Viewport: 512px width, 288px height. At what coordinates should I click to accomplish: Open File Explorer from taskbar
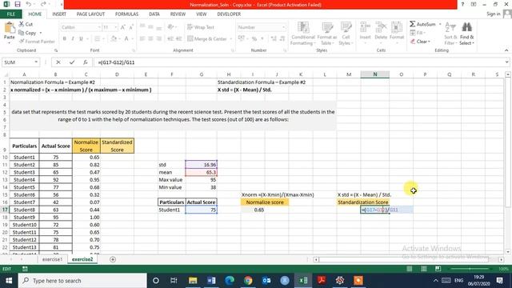(x=193, y=281)
